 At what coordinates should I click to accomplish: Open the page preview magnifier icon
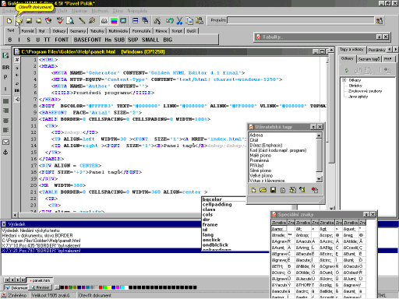(70, 20)
